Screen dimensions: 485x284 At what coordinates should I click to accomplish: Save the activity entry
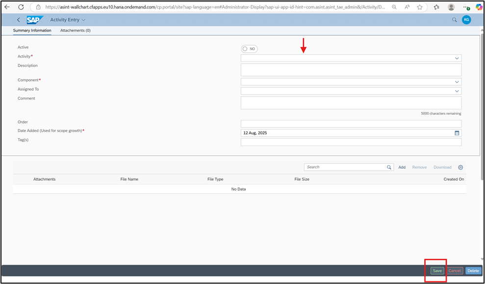(x=437, y=271)
